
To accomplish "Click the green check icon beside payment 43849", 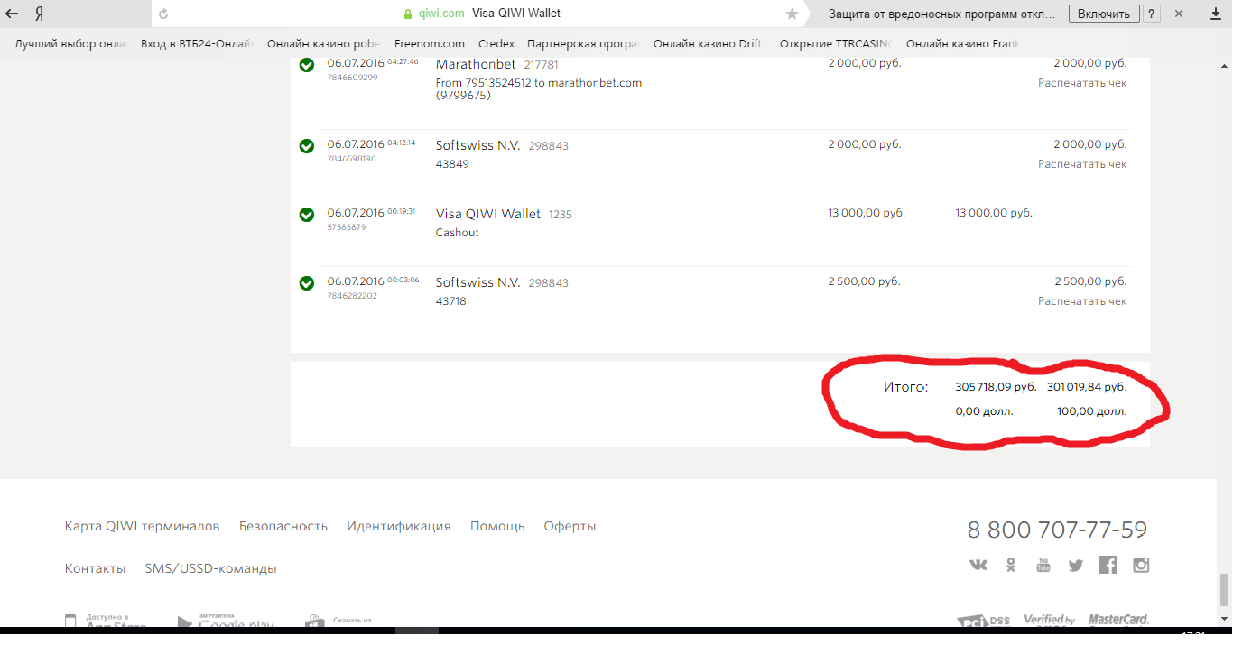I will (307, 145).
